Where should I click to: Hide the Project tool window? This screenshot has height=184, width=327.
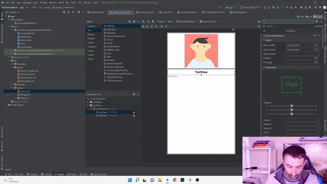point(83,12)
